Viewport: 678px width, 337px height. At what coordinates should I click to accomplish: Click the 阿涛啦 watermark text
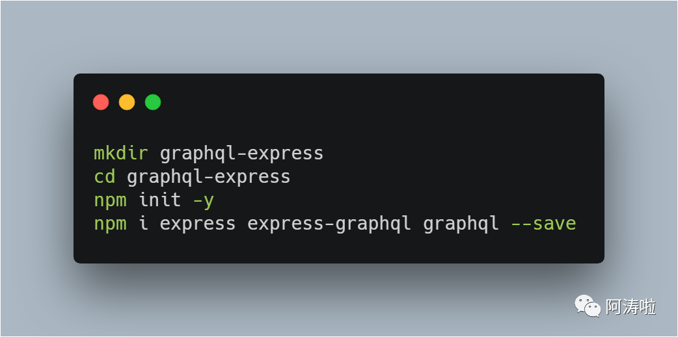point(631,306)
